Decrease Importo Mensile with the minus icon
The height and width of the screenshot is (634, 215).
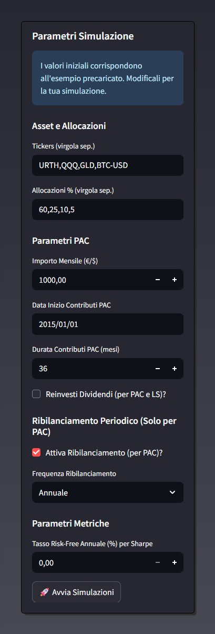pos(158,280)
